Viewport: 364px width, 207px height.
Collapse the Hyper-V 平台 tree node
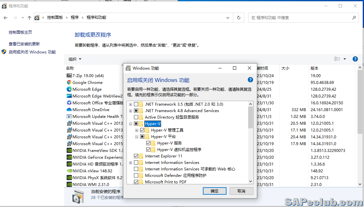[137, 137]
